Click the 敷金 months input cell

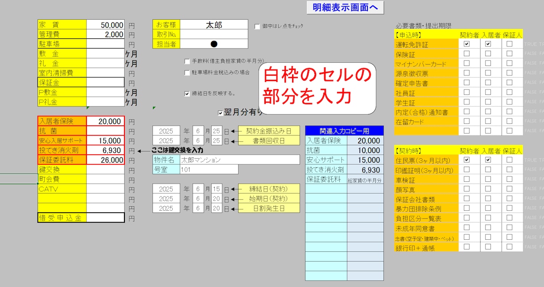[x=106, y=53]
